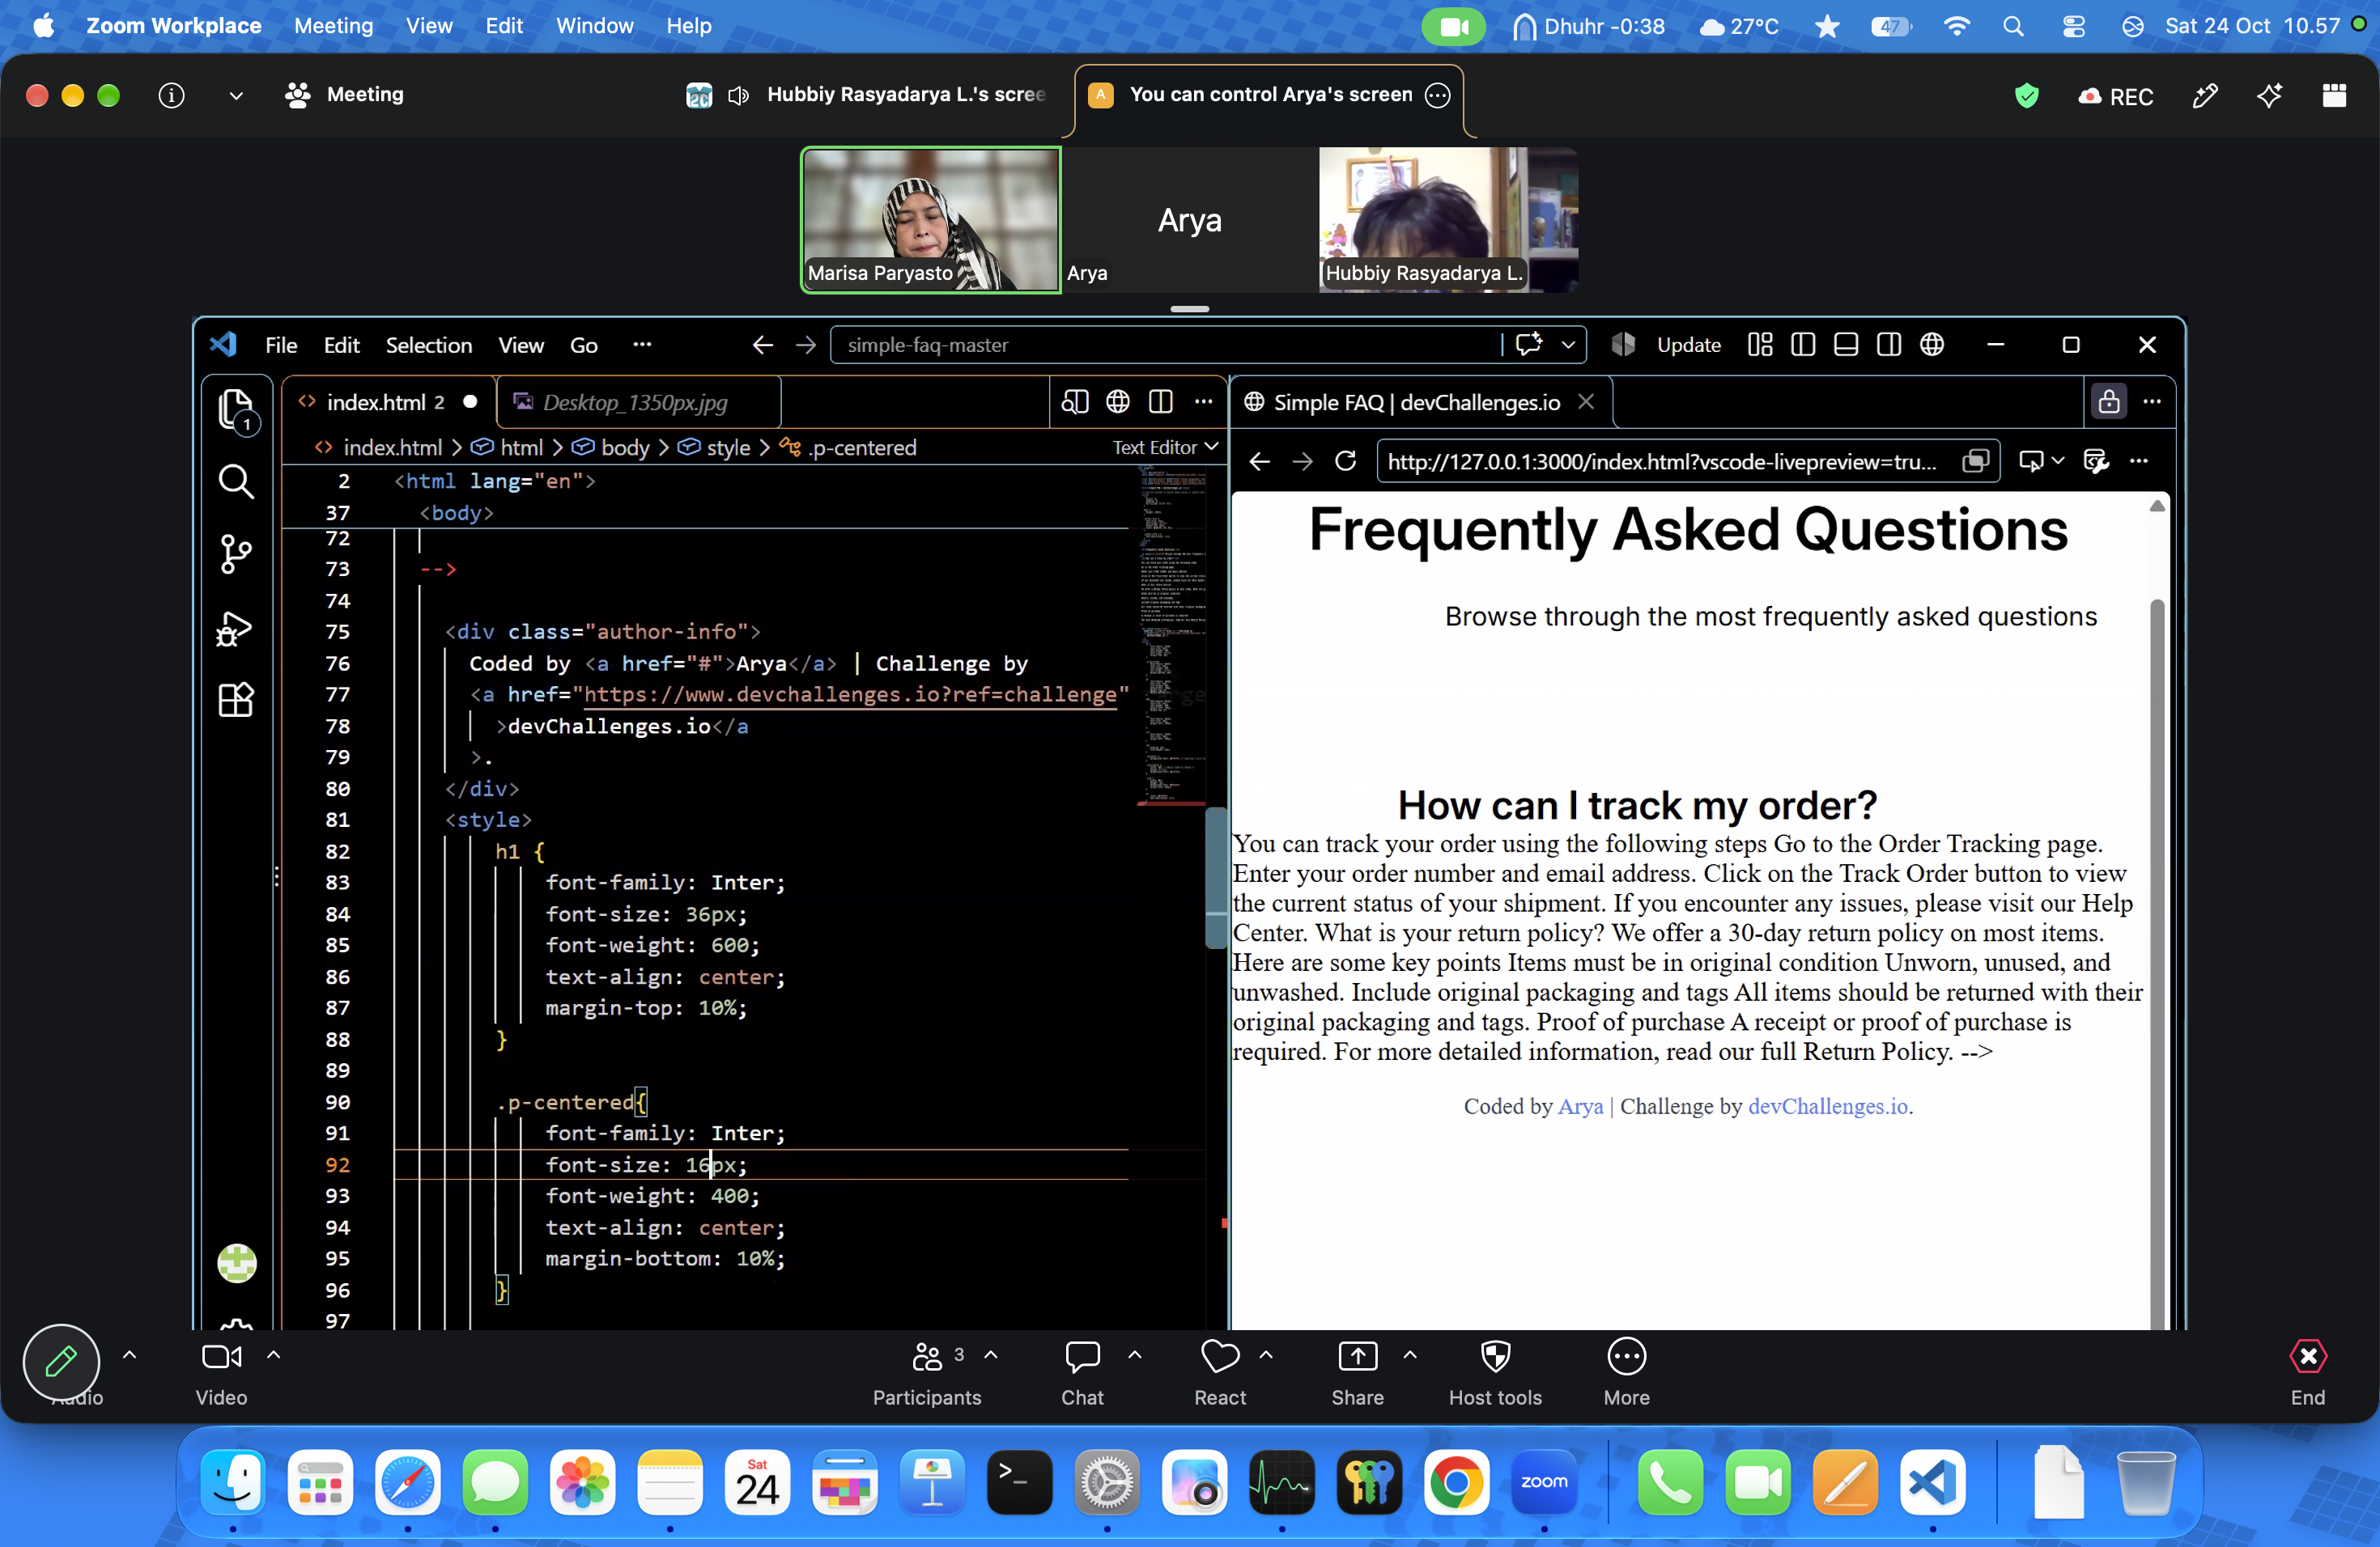This screenshot has width=2380, height=1547.
Task: Open Zoom meeting info icon
Action: tap(171, 95)
